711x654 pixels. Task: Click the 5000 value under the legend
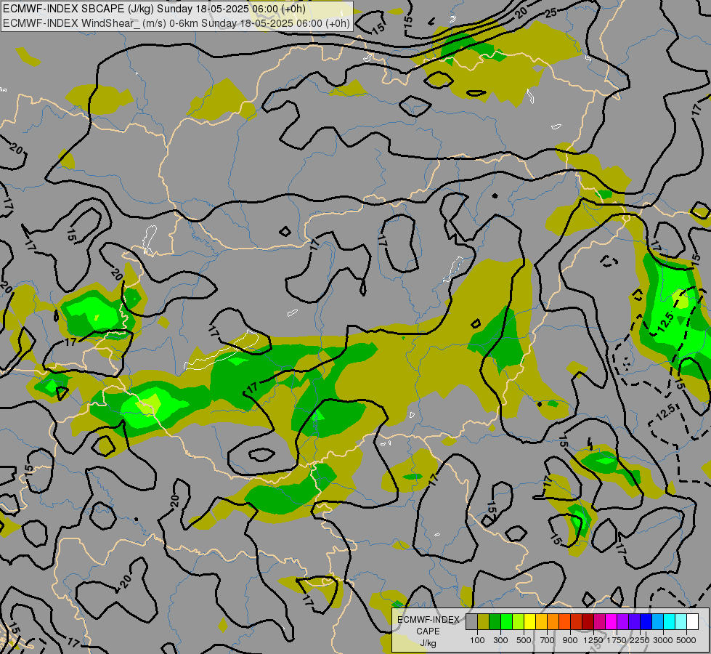point(686,640)
